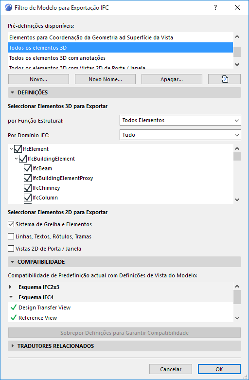
Task: Click the IfcBeam label in tree
Action: tap(42, 168)
